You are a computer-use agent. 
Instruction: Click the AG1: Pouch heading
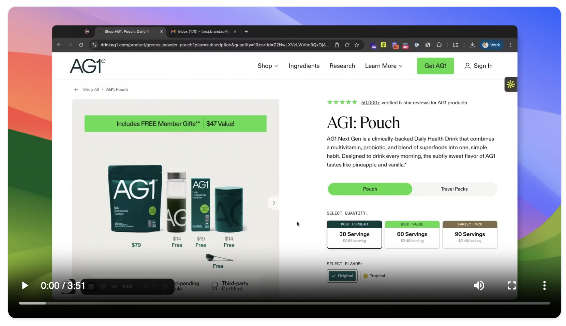pyautogui.click(x=363, y=122)
